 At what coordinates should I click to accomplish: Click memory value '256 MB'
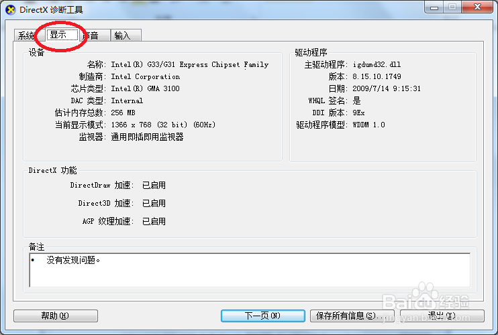[123, 113]
